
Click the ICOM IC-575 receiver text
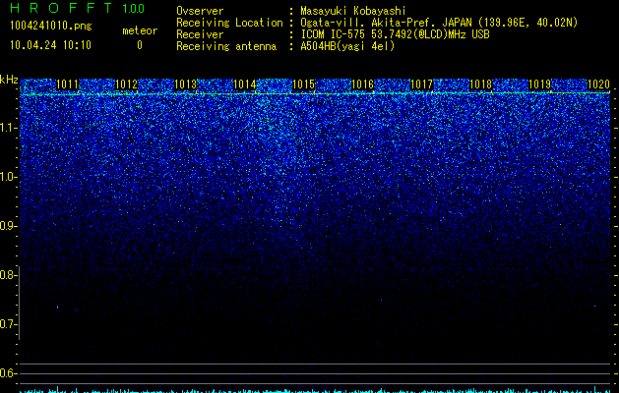point(395,34)
